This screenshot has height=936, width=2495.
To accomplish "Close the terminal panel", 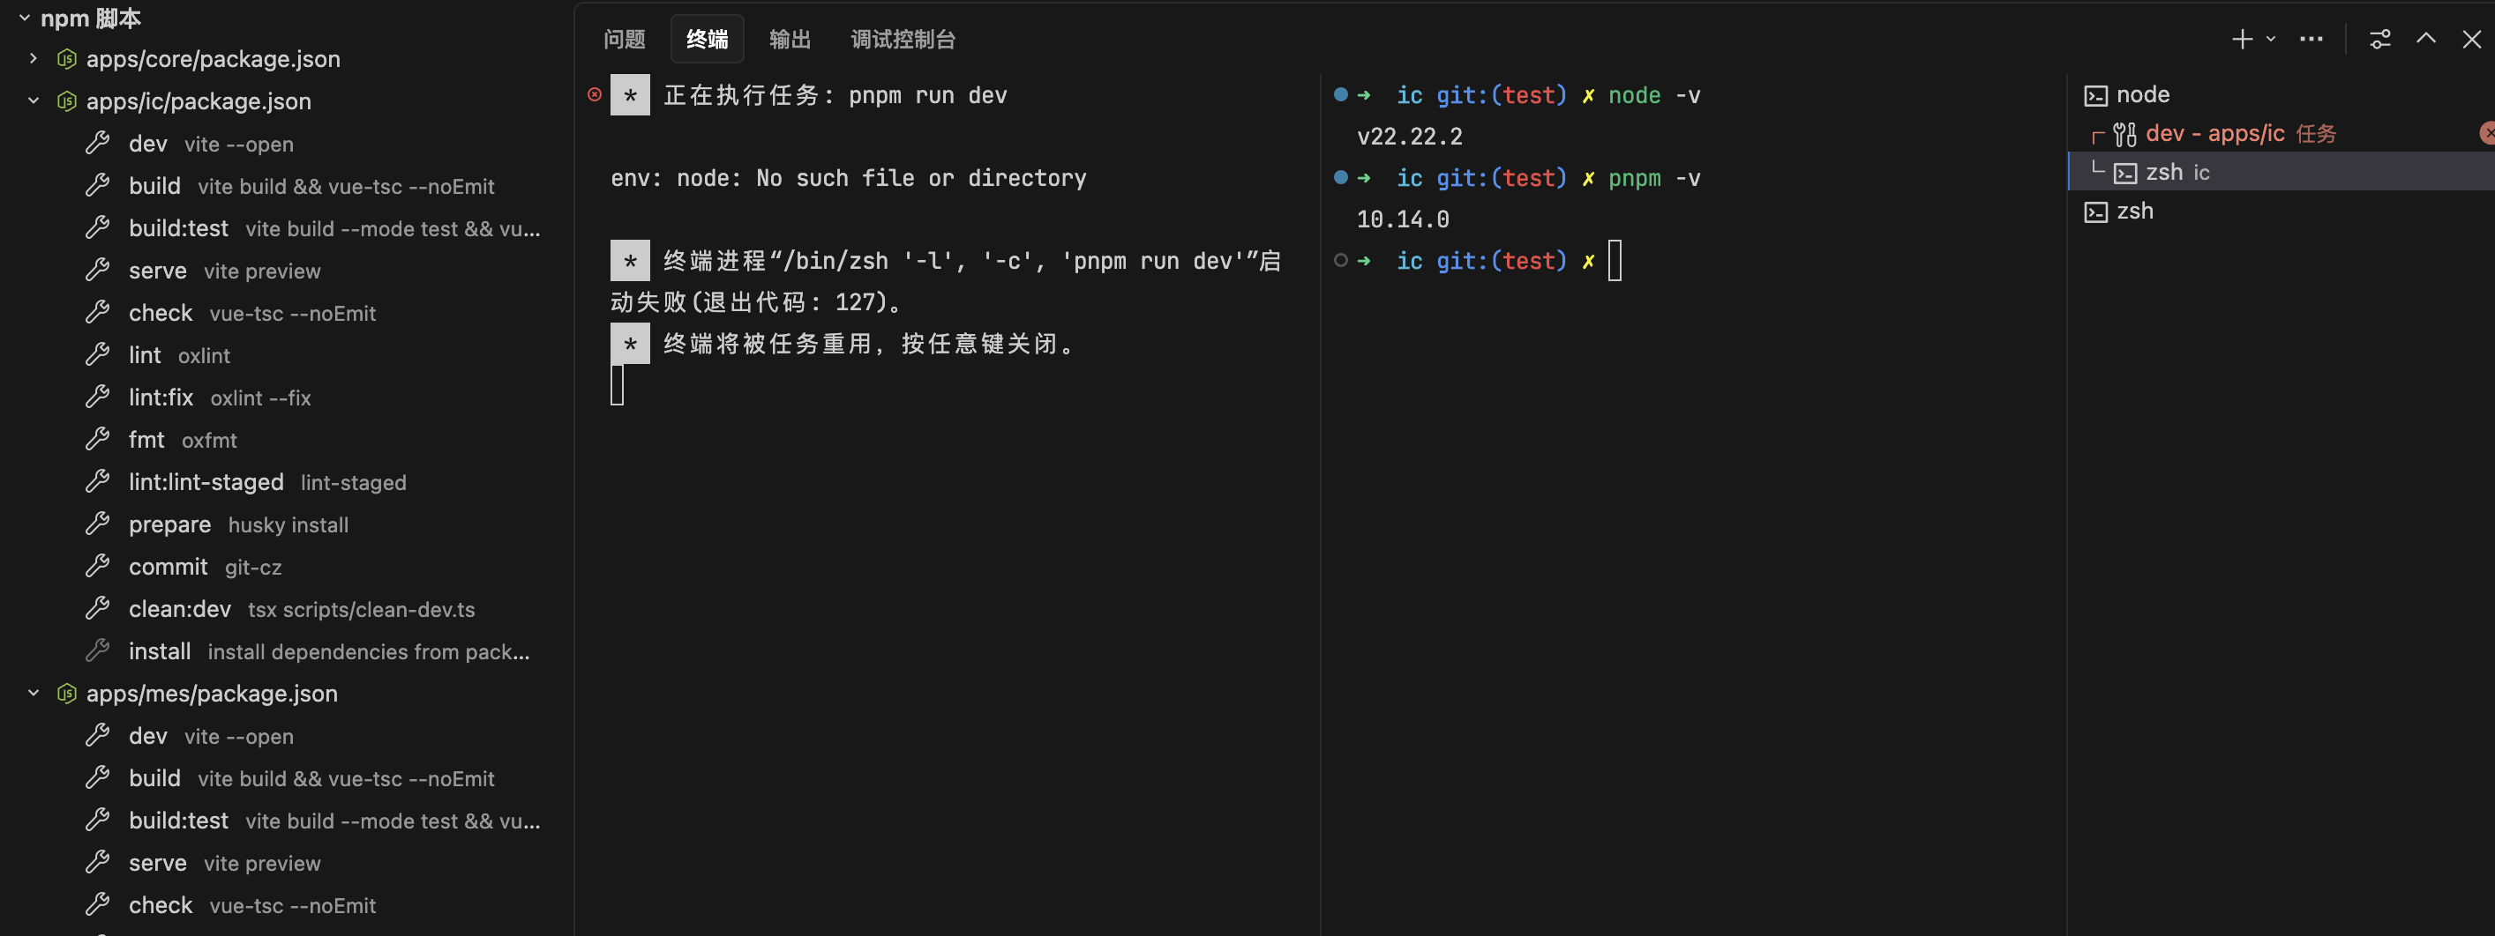I will 2471,39.
